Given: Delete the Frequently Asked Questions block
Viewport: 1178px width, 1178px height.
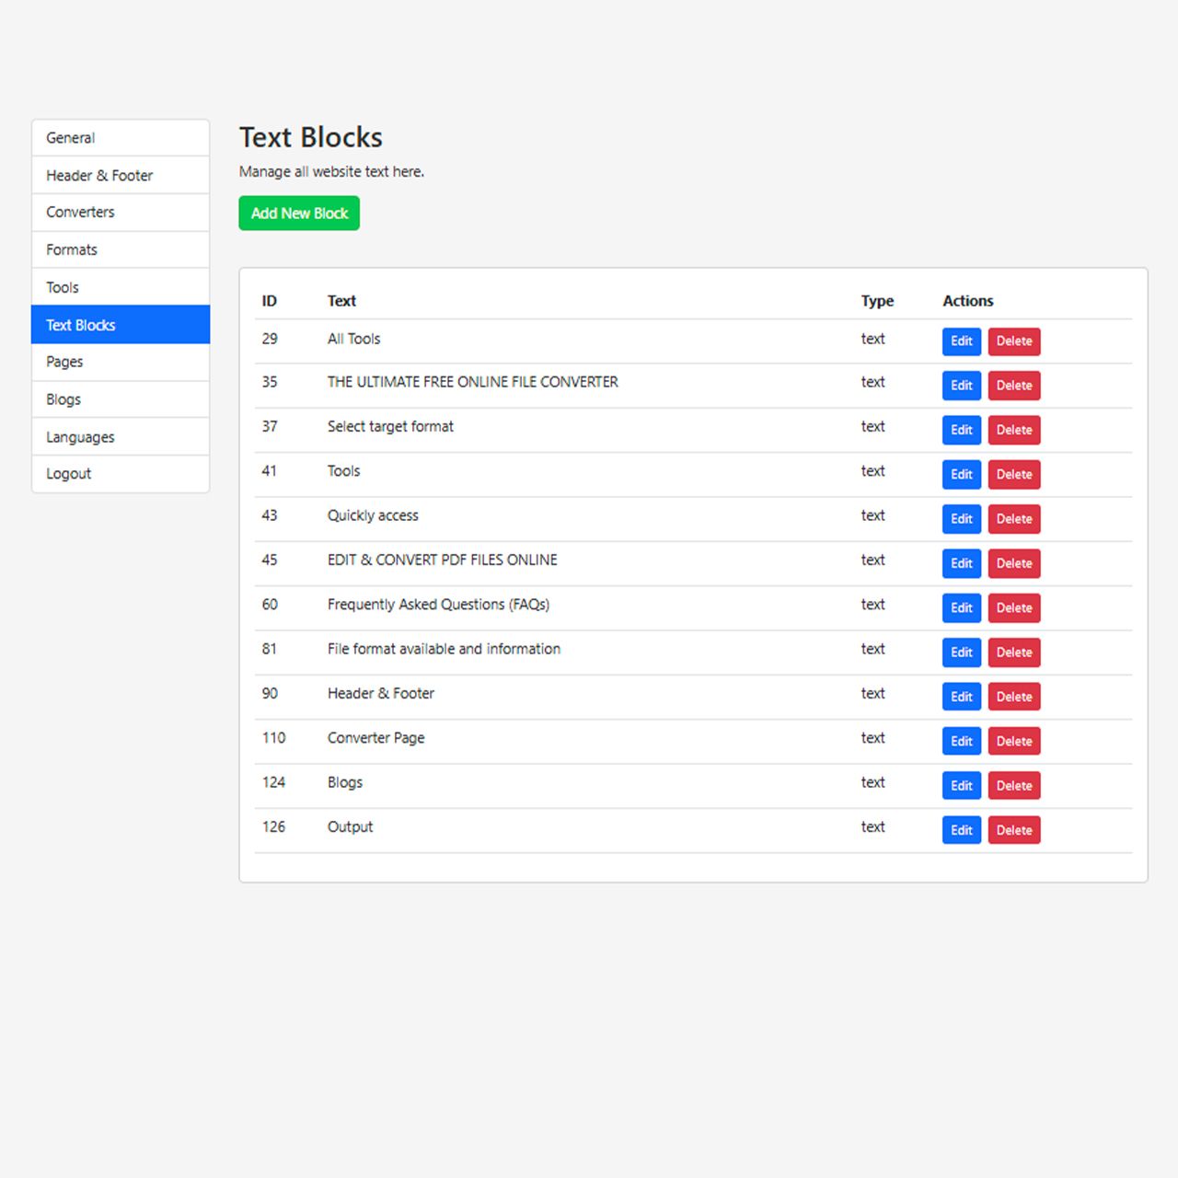Looking at the screenshot, I should (1014, 608).
